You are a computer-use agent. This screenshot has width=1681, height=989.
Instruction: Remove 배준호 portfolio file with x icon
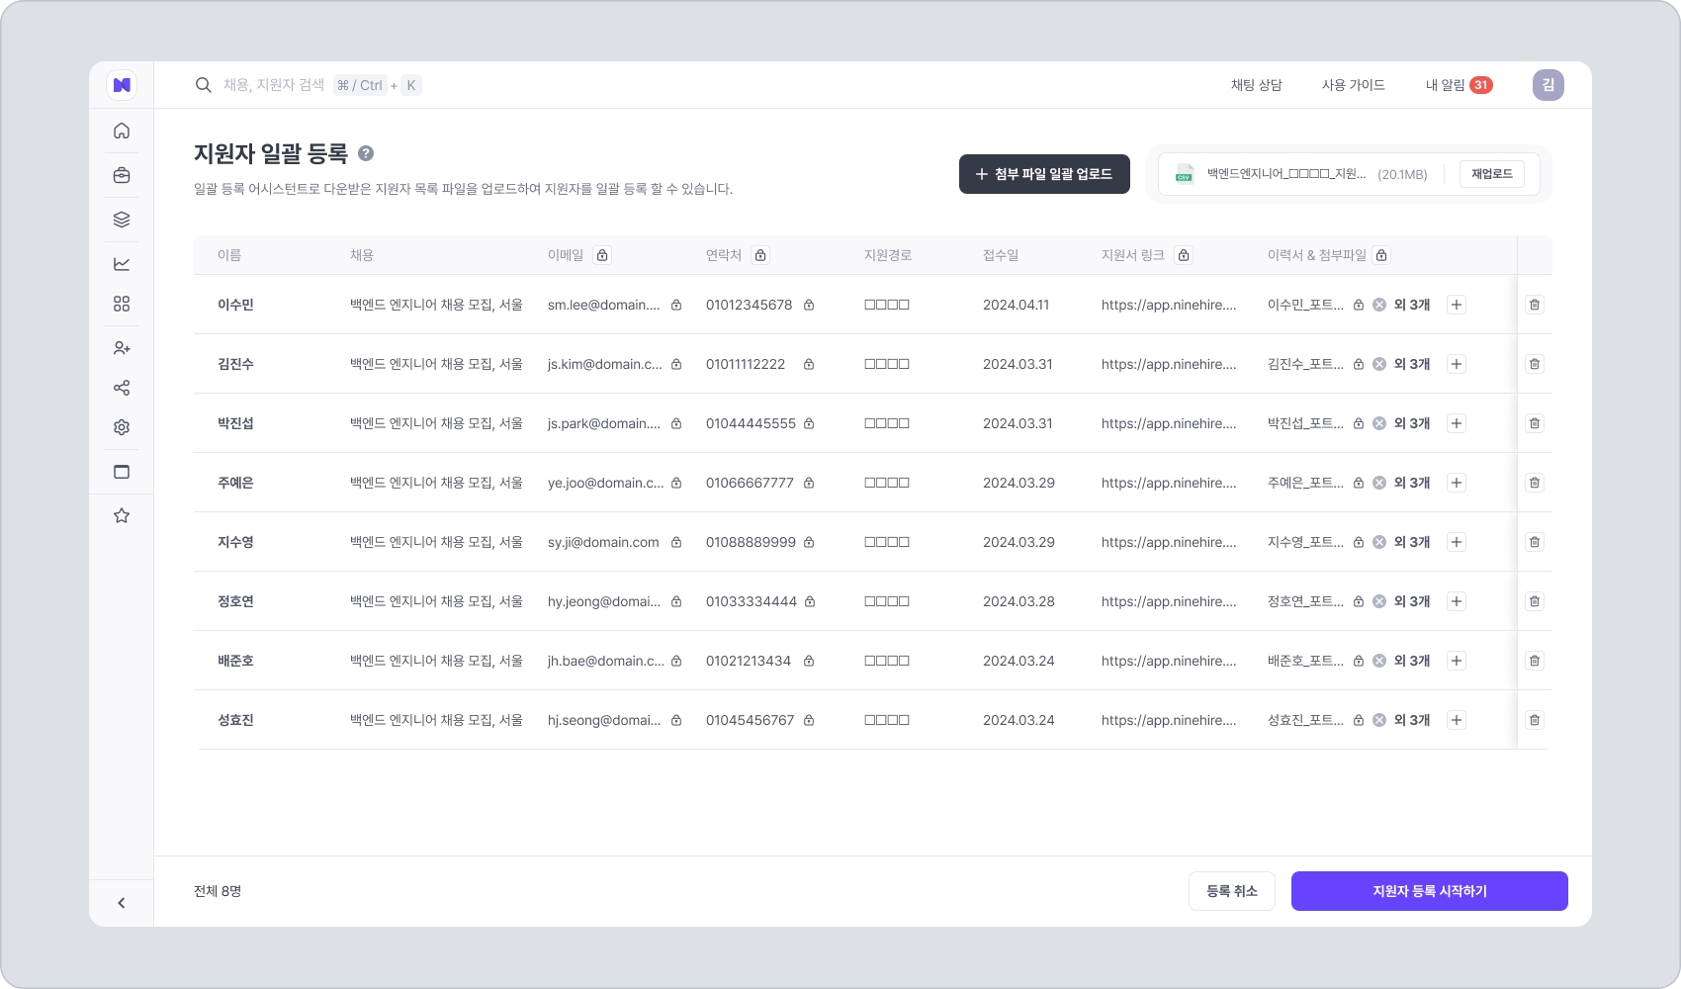[1379, 661]
